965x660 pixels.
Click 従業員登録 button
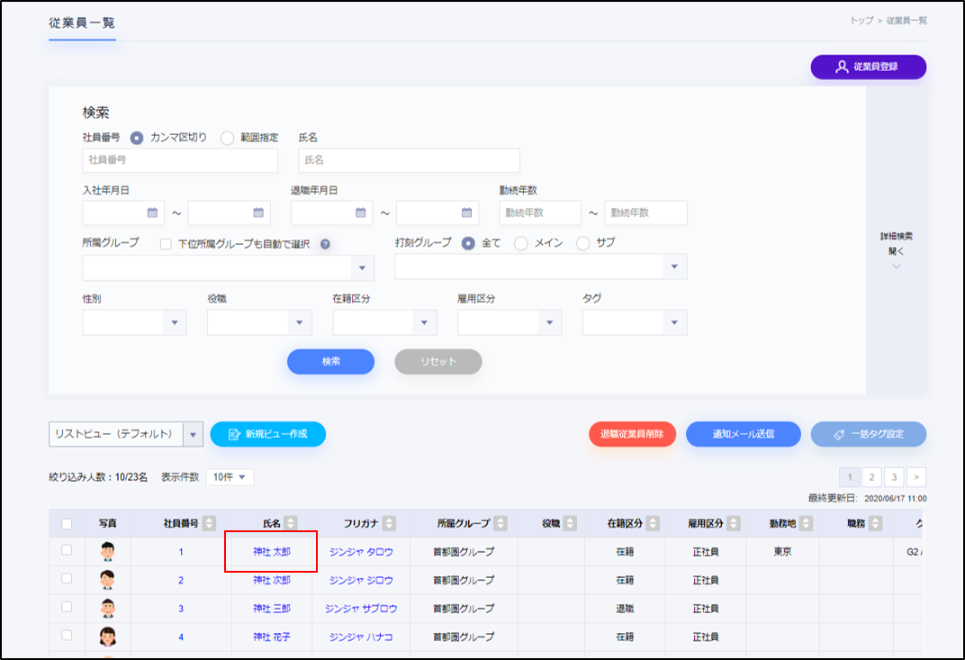(868, 67)
